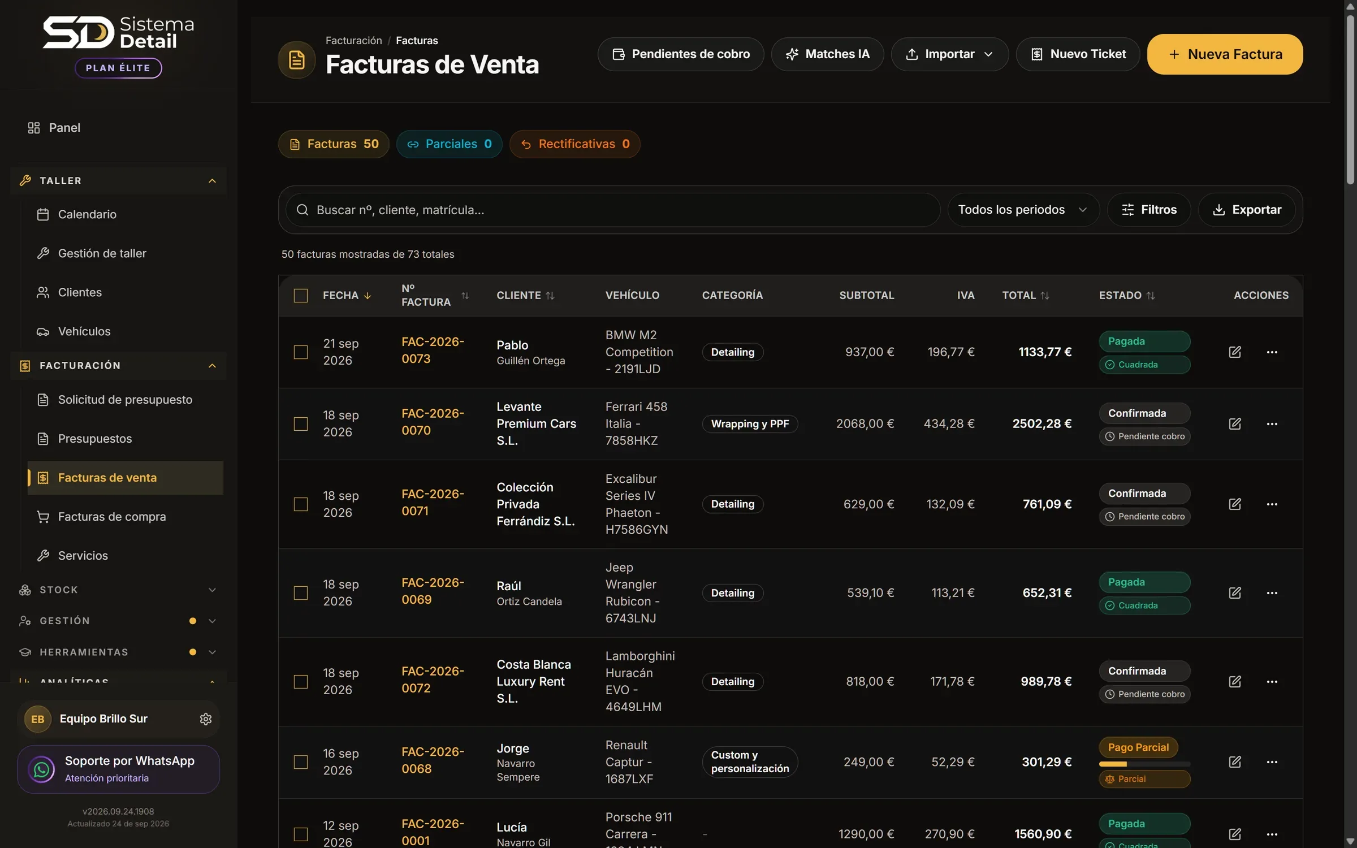This screenshot has width=1357, height=848.
Task: Open more actions for invoice FAC-2026-0070
Action: click(x=1272, y=423)
